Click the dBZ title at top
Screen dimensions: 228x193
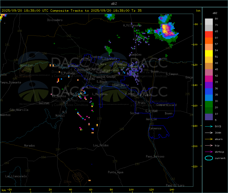pyautogui.click(x=114, y=4)
